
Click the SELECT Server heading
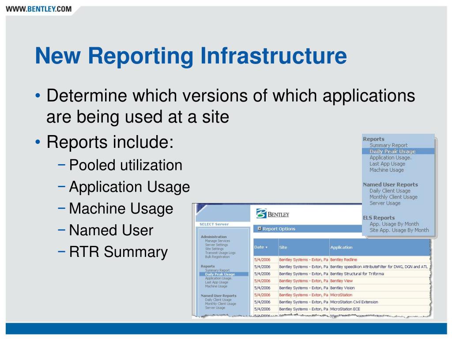tap(214, 224)
